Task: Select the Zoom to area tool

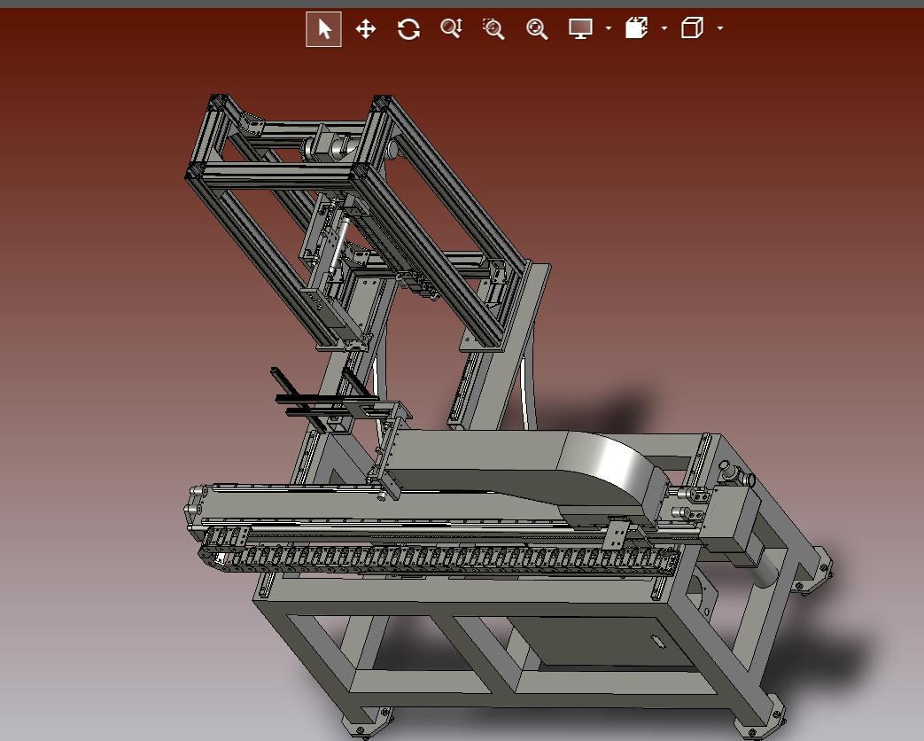Action: pos(493,29)
